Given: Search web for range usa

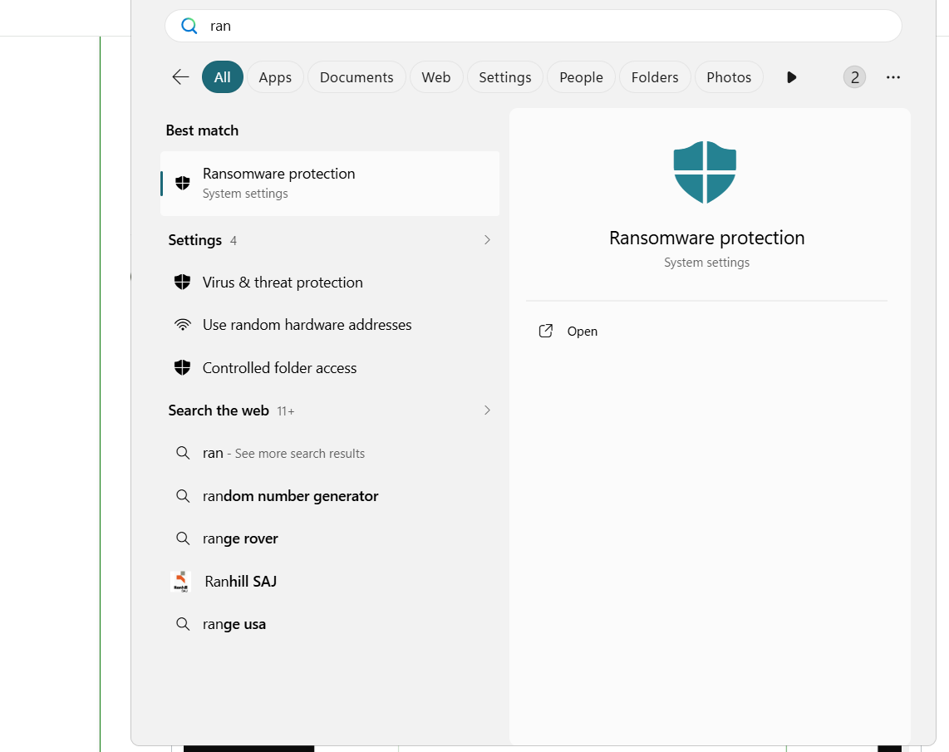Looking at the screenshot, I should tap(330, 624).
